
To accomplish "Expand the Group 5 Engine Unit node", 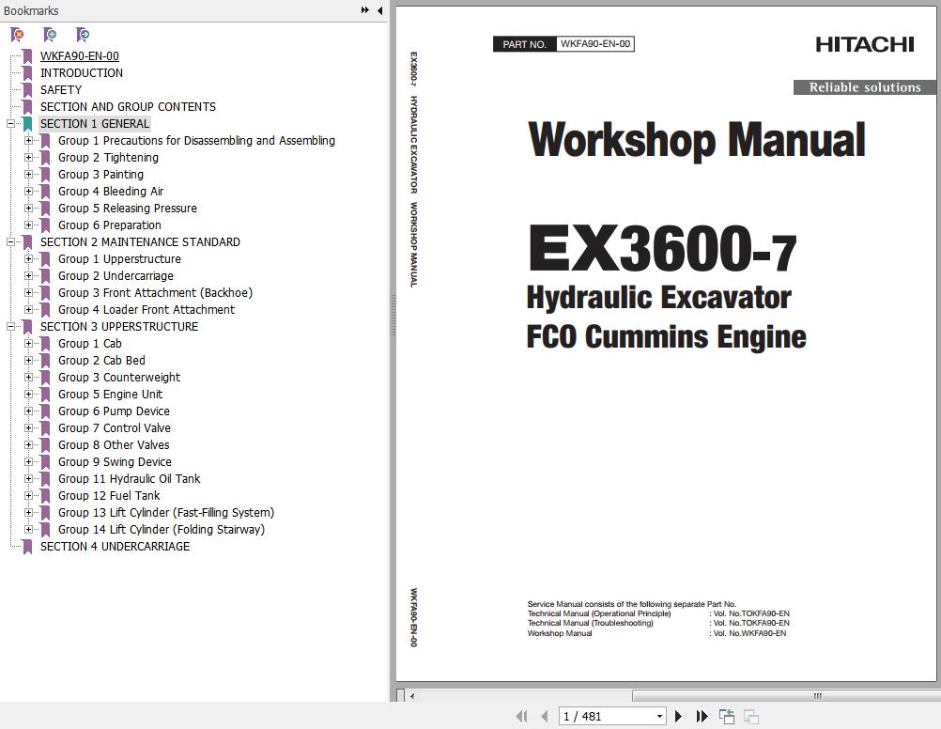I will (28, 394).
